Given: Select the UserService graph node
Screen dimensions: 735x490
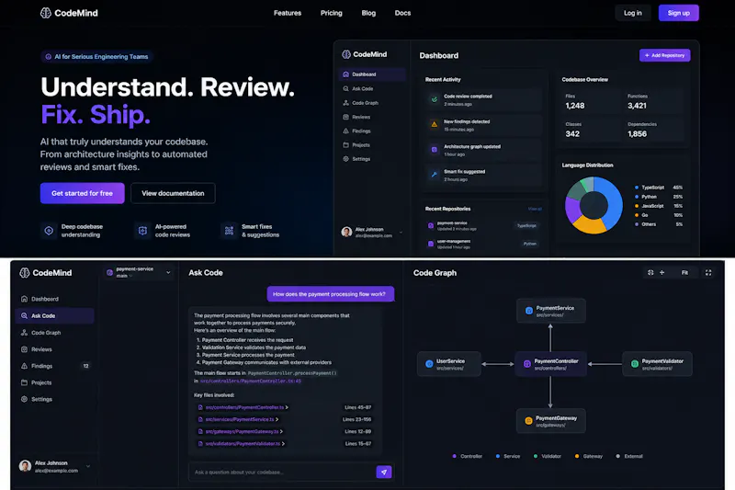Looking at the screenshot, I should [449, 364].
